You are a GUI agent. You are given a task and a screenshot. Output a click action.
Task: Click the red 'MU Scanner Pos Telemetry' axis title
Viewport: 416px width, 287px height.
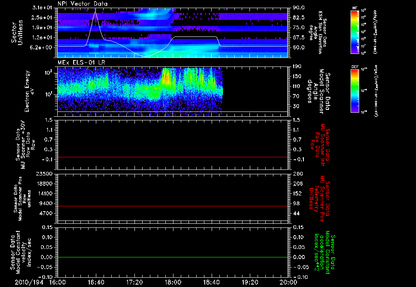tap(320, 199)
